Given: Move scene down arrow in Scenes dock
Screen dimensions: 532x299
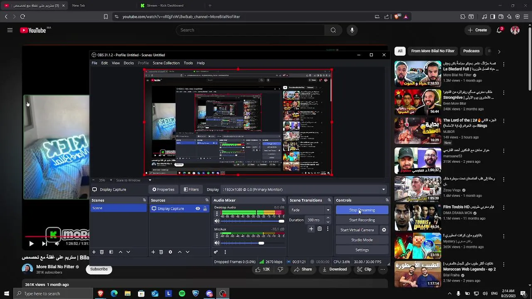Looking at the screenshot, I should point(128,252).
